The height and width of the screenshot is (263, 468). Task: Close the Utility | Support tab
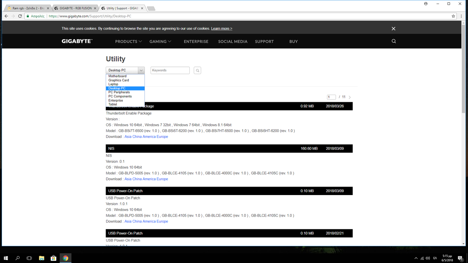click(142, 8)
